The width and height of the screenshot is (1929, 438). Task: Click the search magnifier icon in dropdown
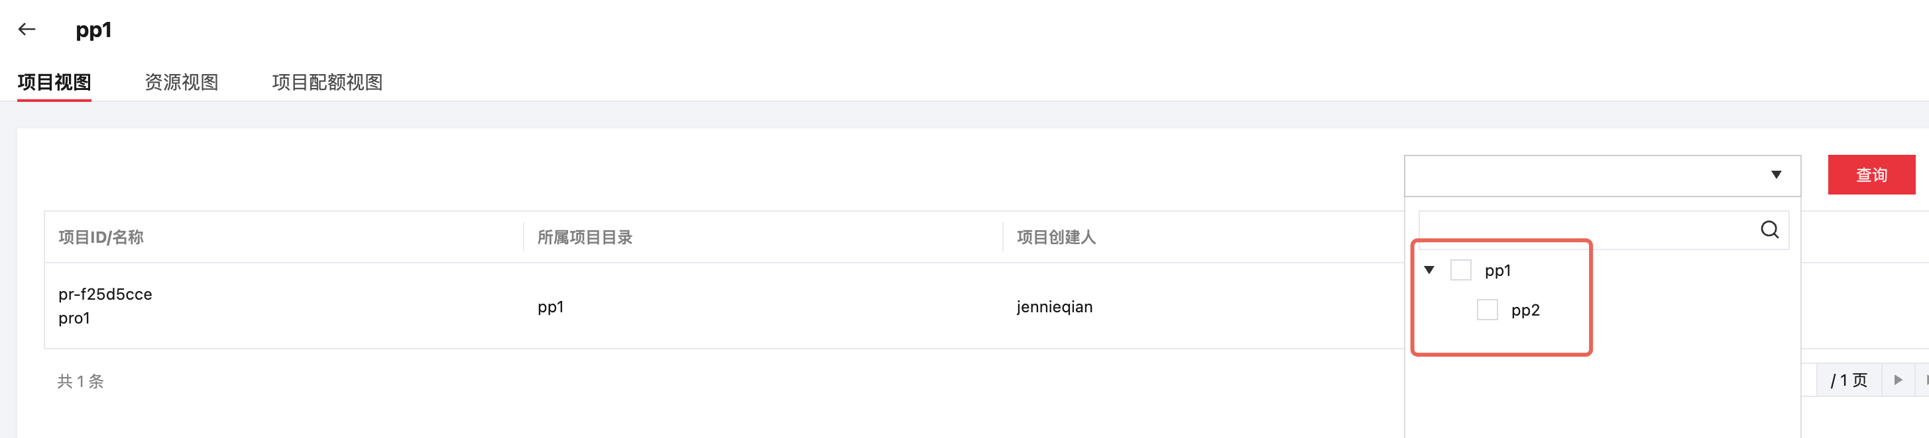pos(1769,230)
